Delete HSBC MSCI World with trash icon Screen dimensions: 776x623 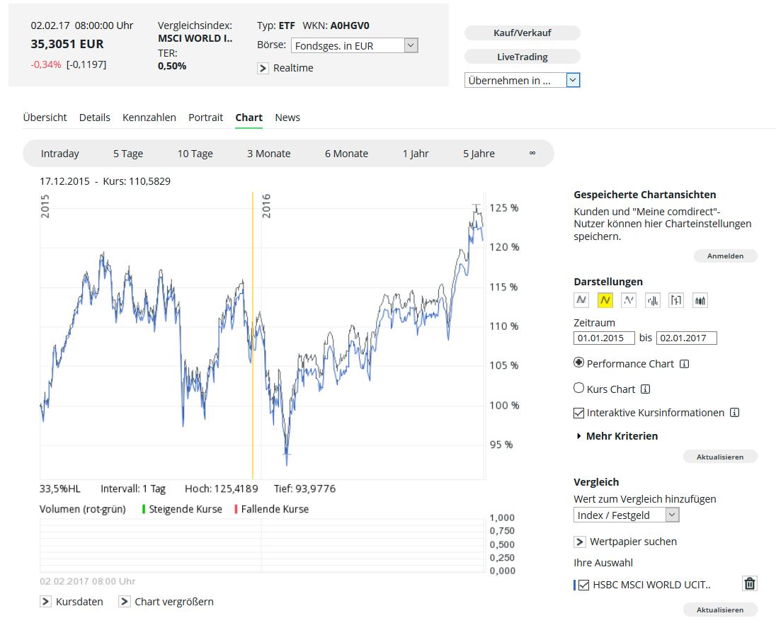(750, 584)
